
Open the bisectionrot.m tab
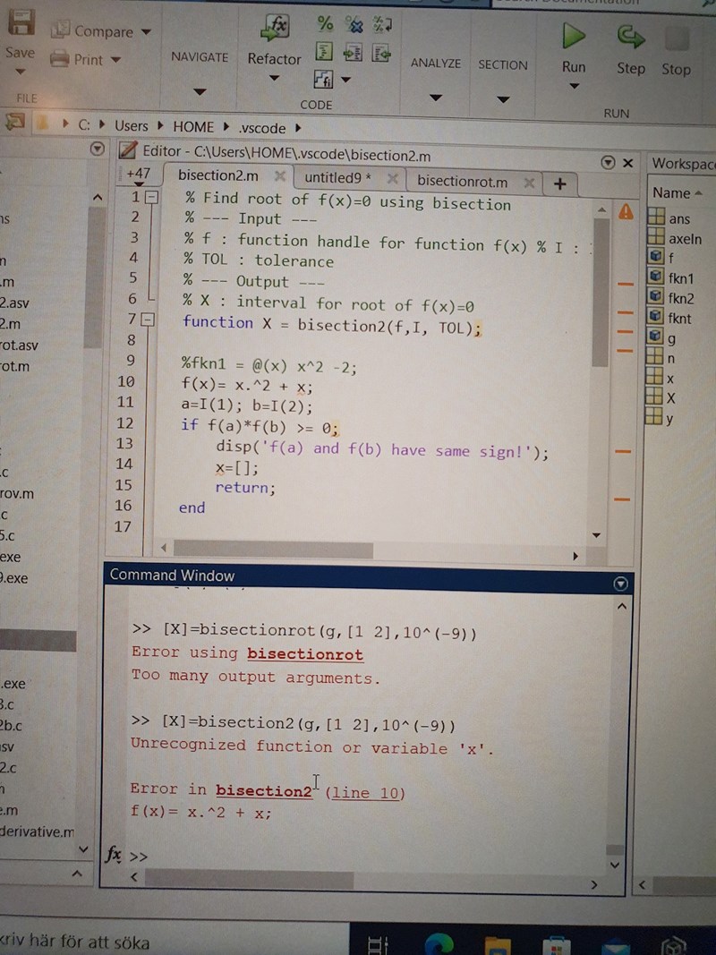pos(463,181)
